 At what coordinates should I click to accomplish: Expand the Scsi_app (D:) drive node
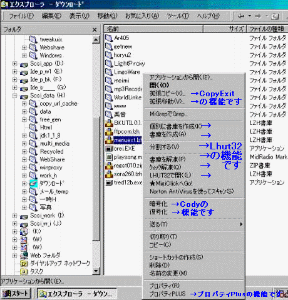tap(14, 64)
